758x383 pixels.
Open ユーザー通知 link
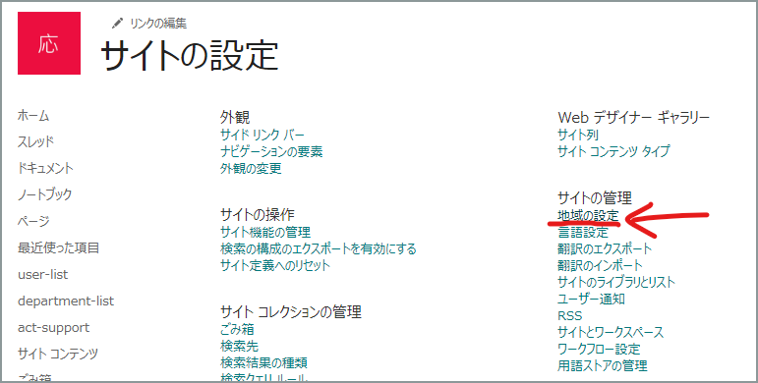coord(591,299)
